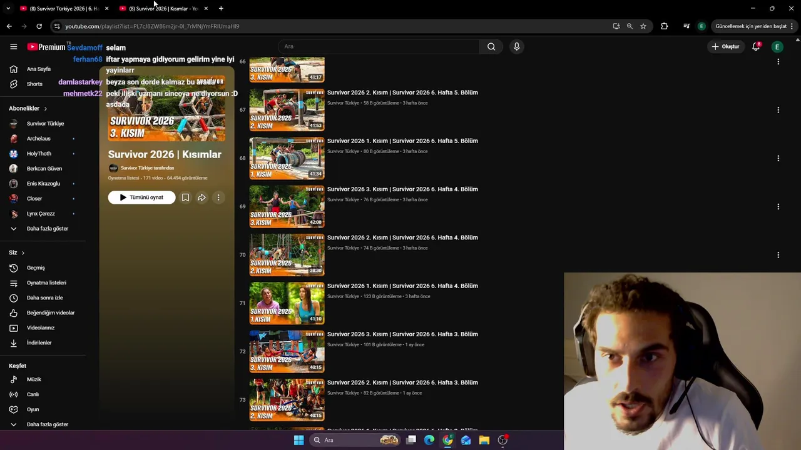The height and width of the screenshot is (450, 801).
Task: Open the hamburger guide menu
Action: click(x=13, y=47)
